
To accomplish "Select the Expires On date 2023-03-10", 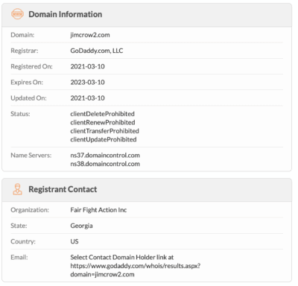I will tap(87, 82).
